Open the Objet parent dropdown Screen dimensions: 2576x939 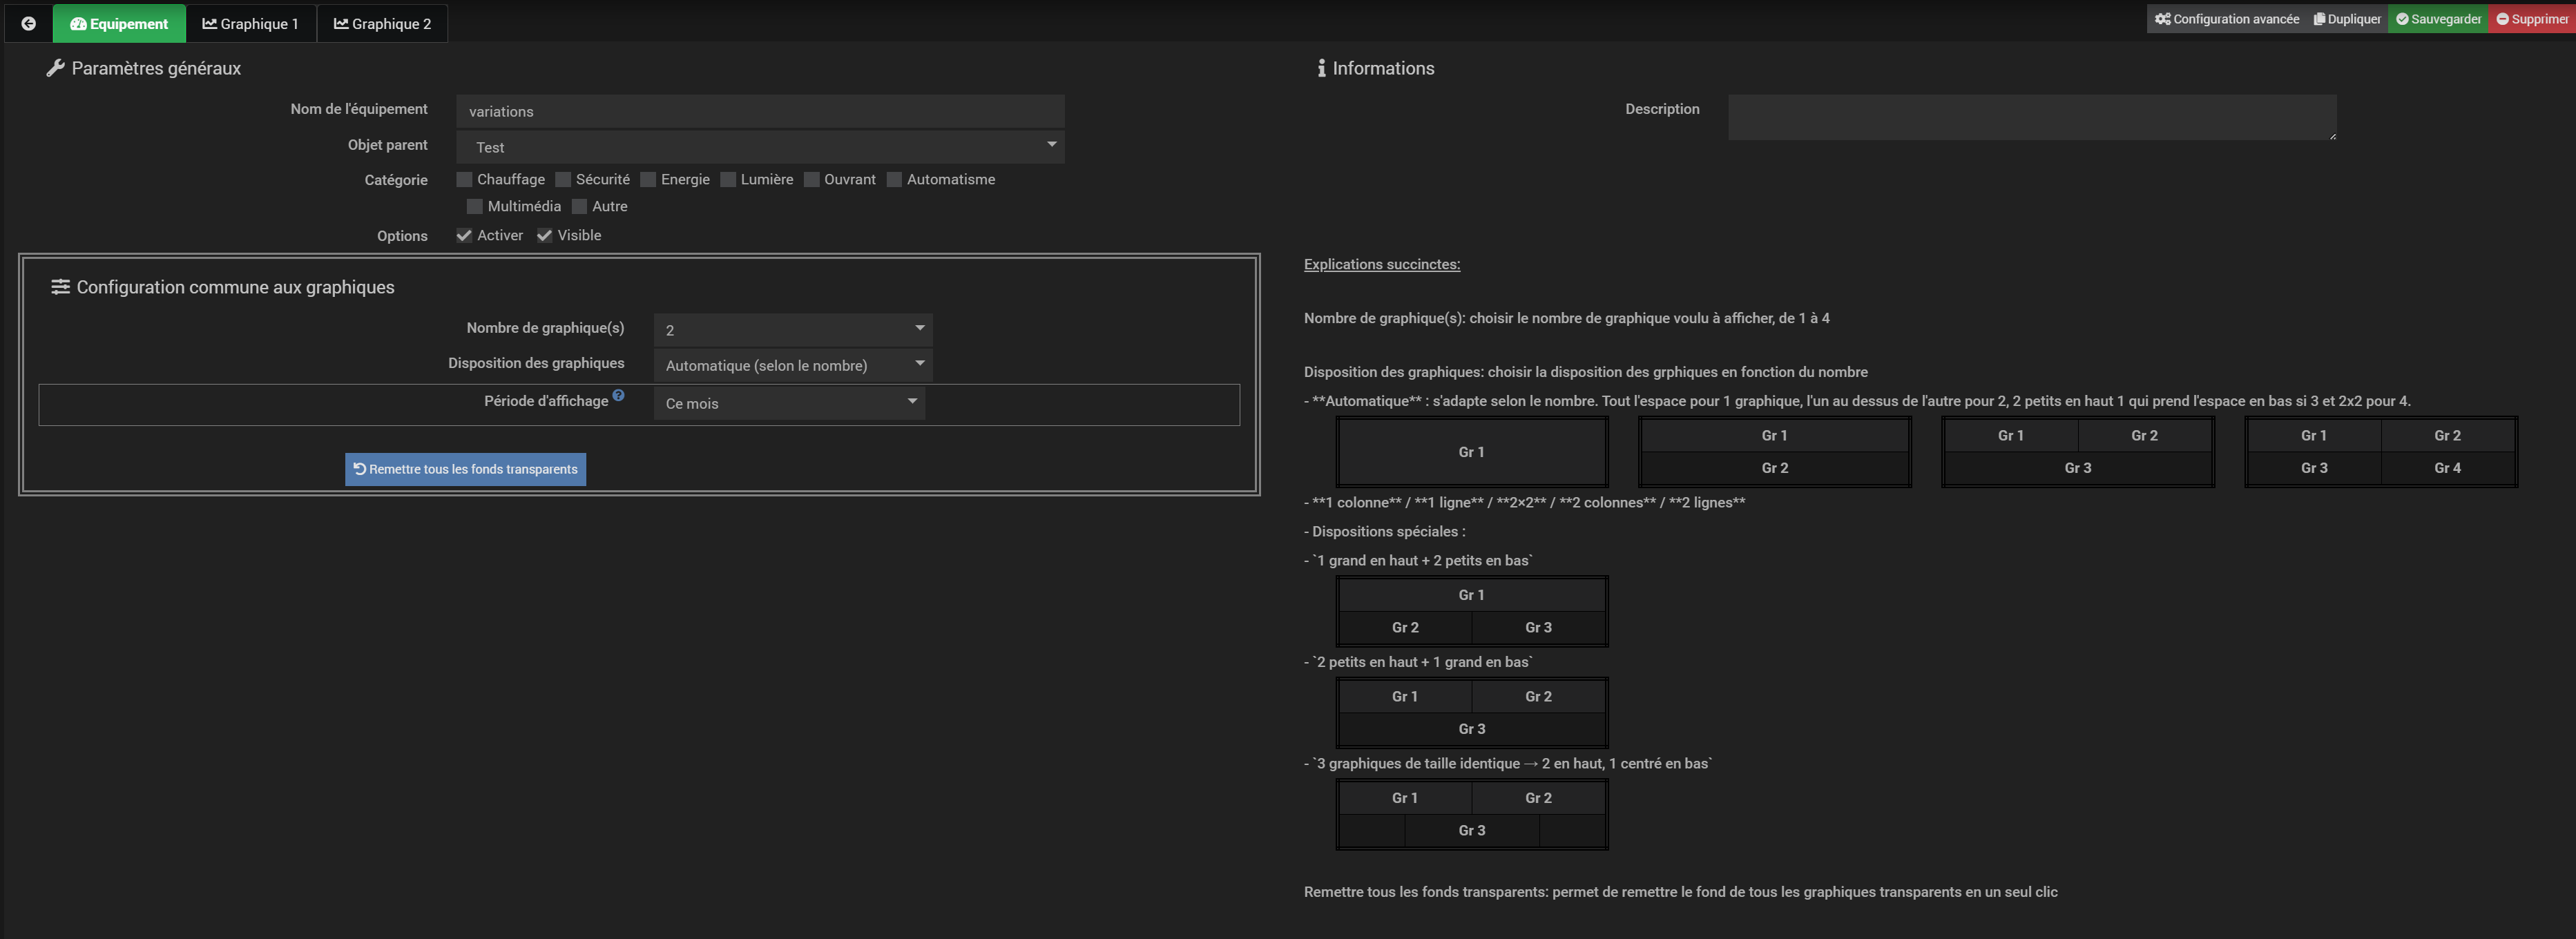pos(759,147)
